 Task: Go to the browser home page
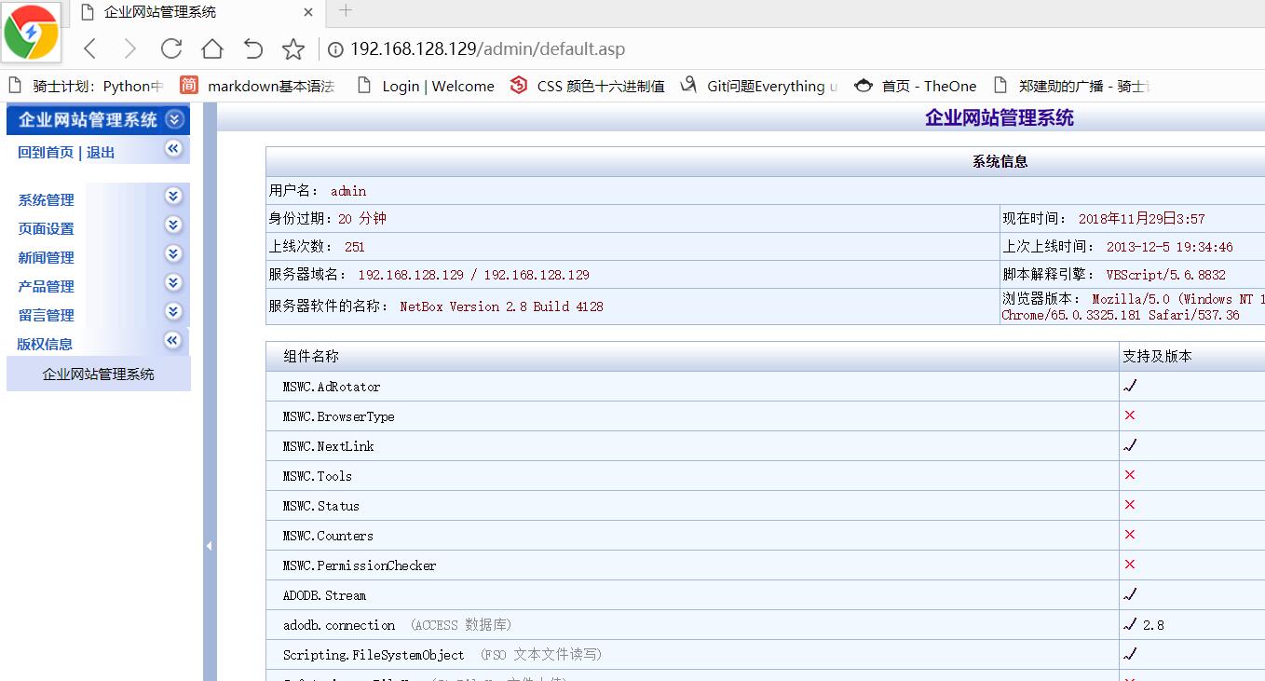[212, 48]
